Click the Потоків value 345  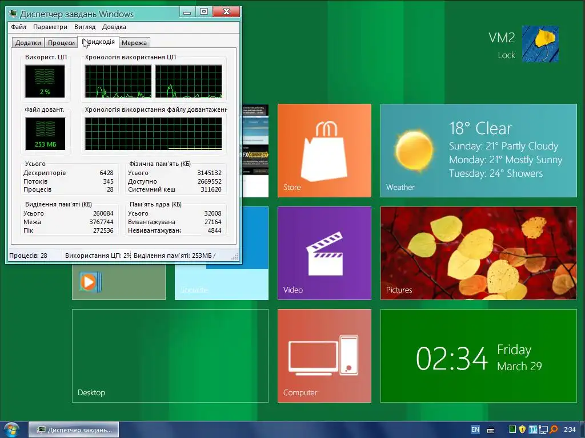click(x=108, y=181)
